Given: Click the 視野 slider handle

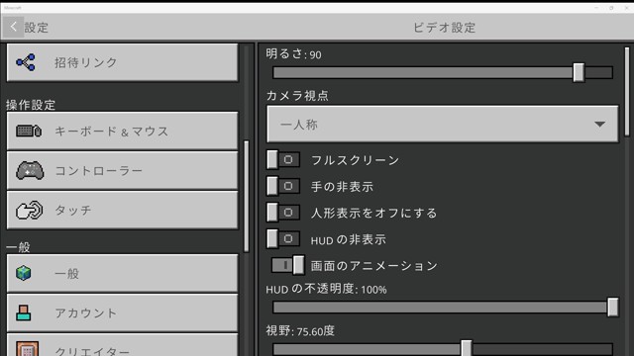Looking at the screenshot, I should (467, 348).
